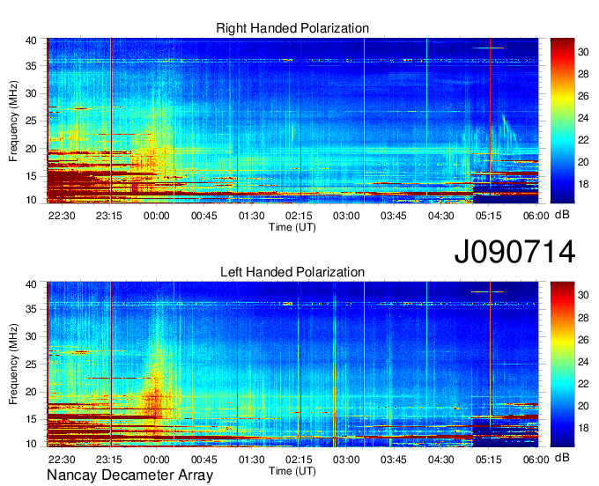Click the '02:15' tick label on the top plot
This screenshot has width=599, height=486.
[299, 216]
